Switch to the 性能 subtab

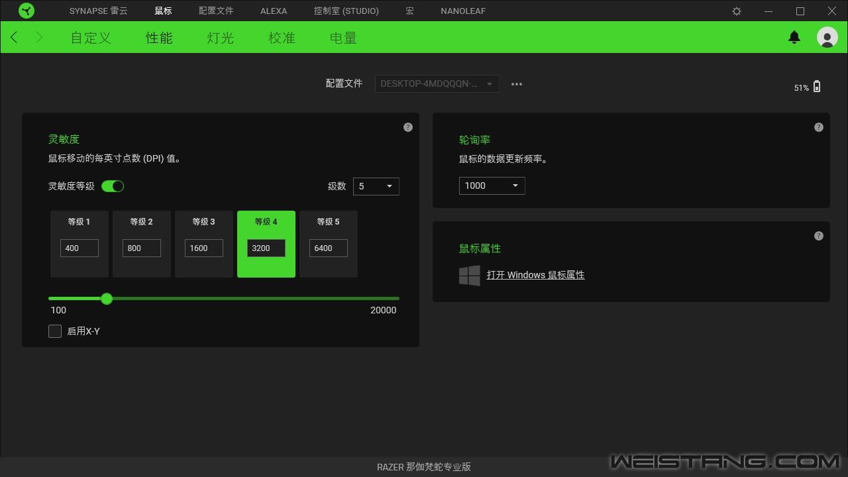pyautogui.click(x=159, y=38)
